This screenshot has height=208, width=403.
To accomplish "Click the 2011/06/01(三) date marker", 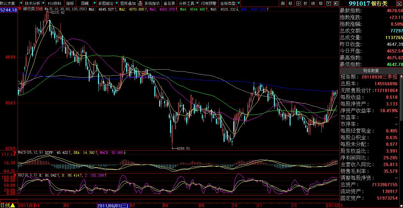I will click(113, 205).
